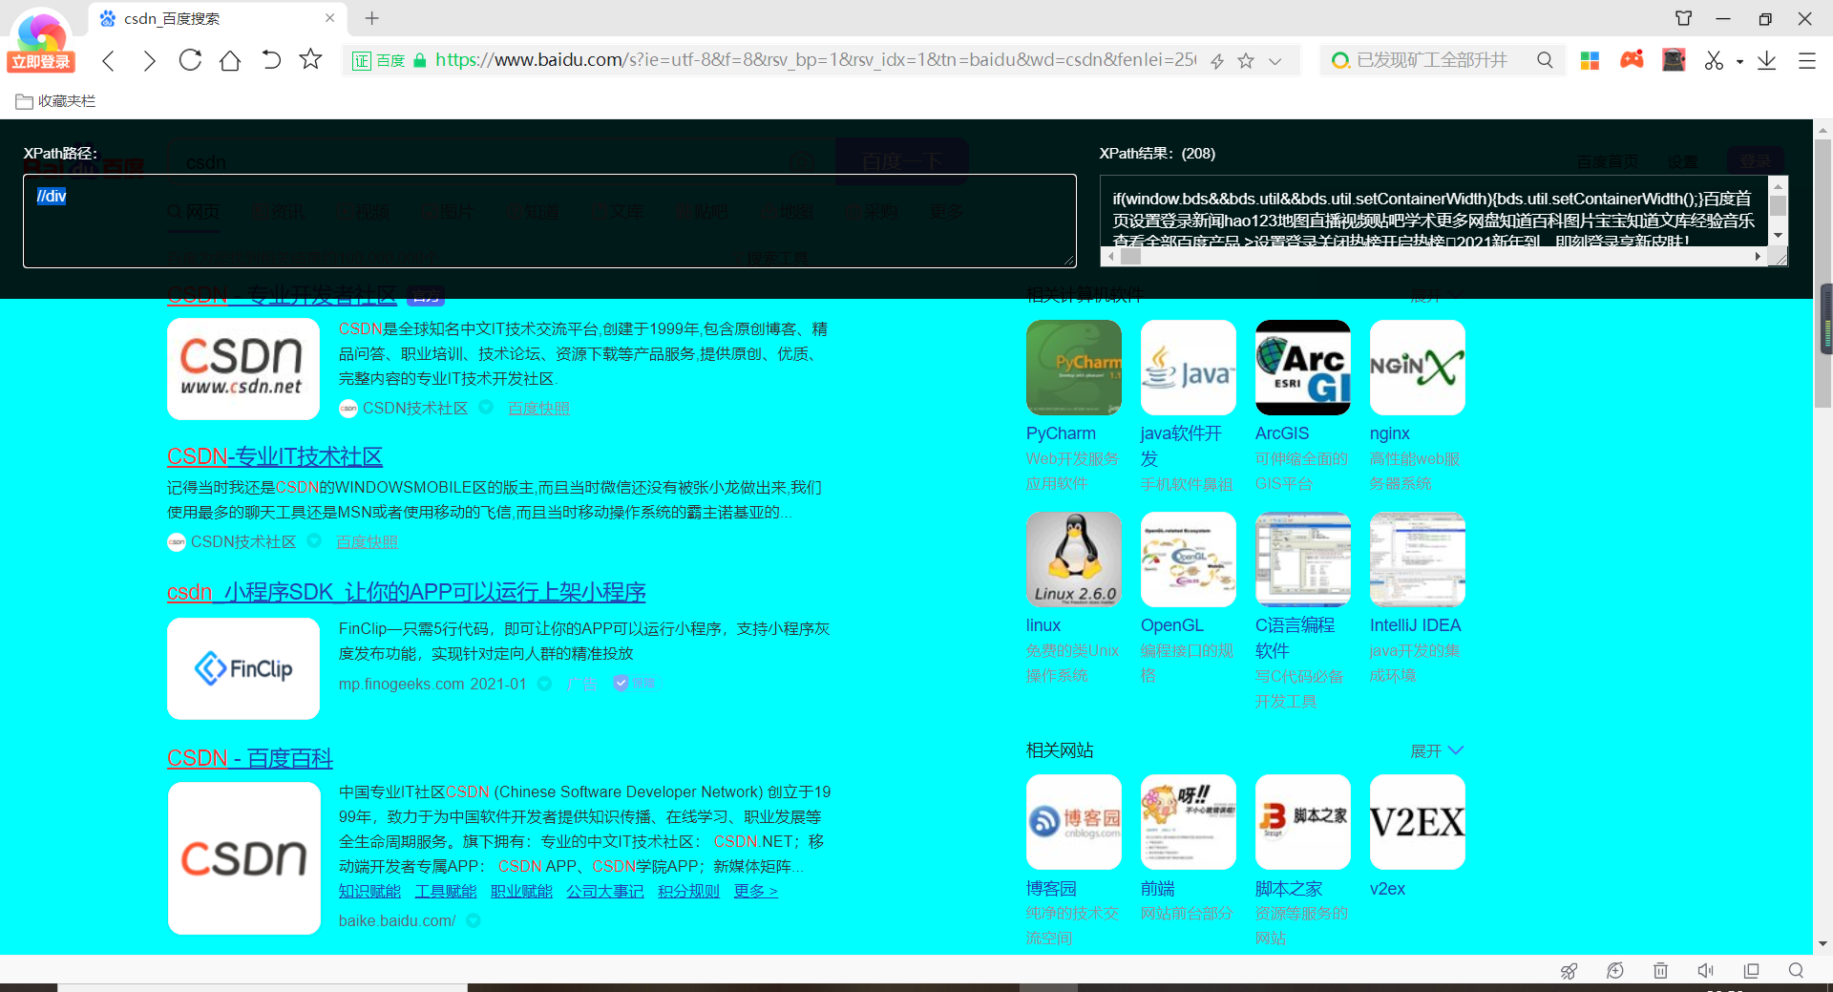Open the downloads manager
This screenshot has height=992, width=1833.
pos(1767,61)
